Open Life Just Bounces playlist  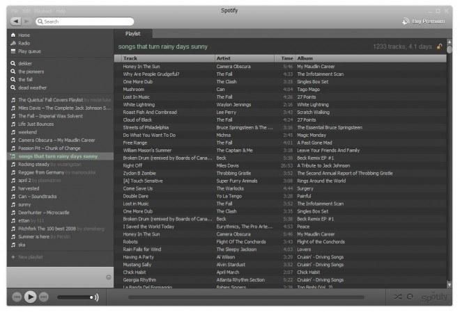click(36, 124)
